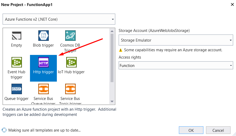Click the 'Access rights' label

click(x=130, y=57)
